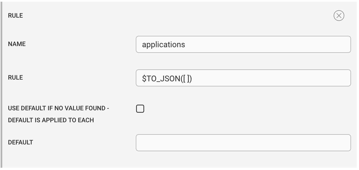Click the RULE section heading

pyautogui.click(x=15, y=16)
